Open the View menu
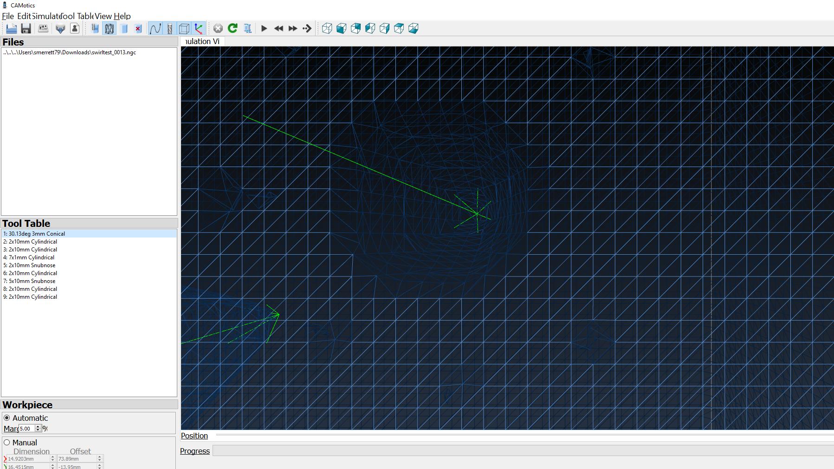Image resolution: width=834 pixels, height=469 pixels. coord(103,16)
